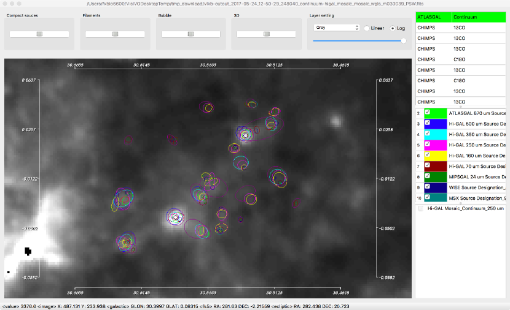Toggle WISE Source Designation layer checkbox

pyautogui.click(x=428, y=186)
